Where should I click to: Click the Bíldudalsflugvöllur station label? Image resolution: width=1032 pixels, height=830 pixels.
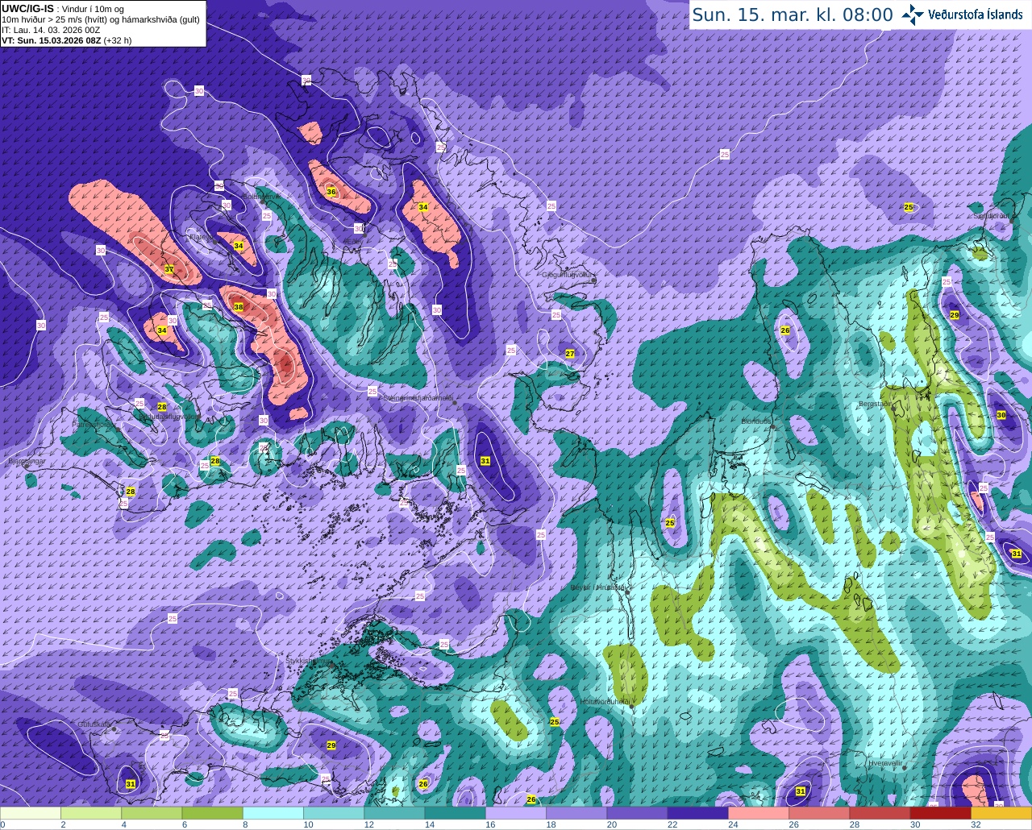coord(169,417)
